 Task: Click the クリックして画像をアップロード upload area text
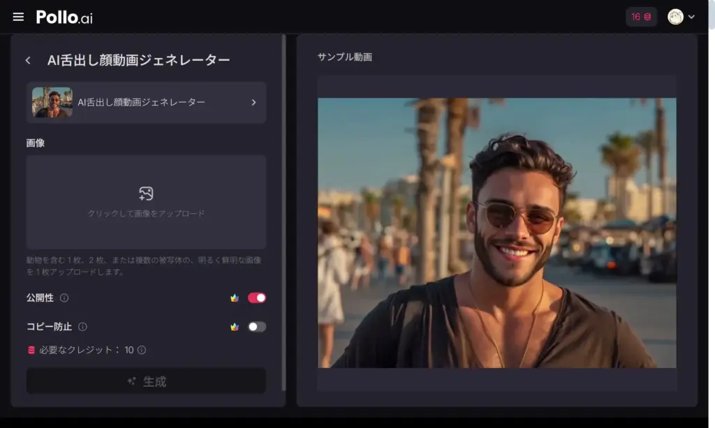[146, 214]
